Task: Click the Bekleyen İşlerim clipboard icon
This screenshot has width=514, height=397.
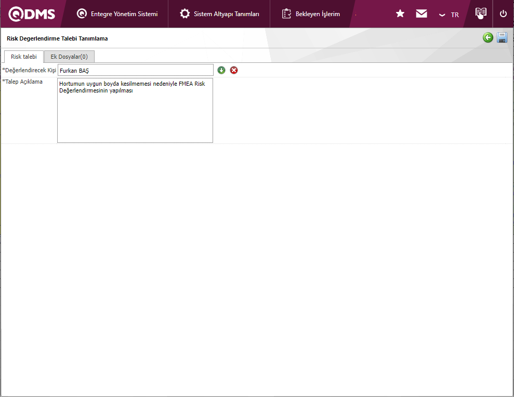Action: [286, 14]
